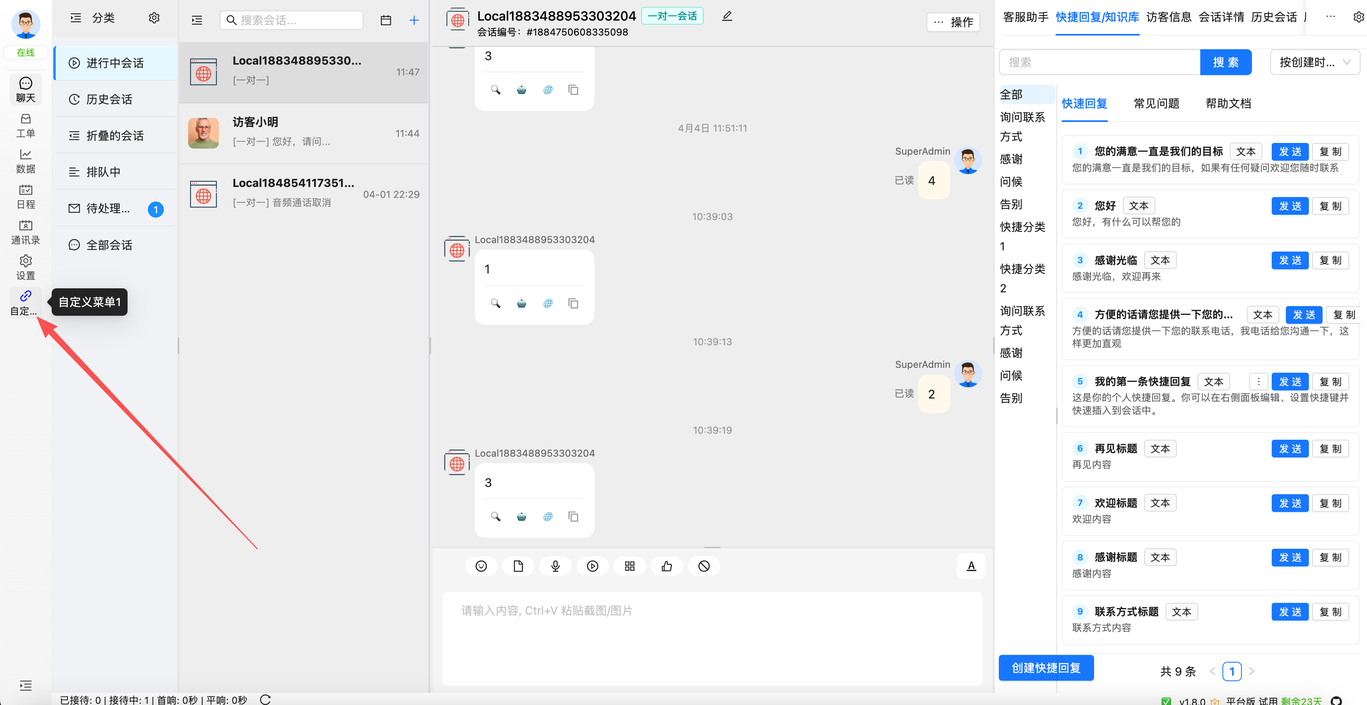Go to previous page in quick reply pagination
Viewport: 1367px width, 705px height.
[1212, 671]
